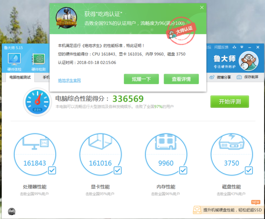The image size is (265, 219).
Task: Open the 硬件体检 hardware checkup icon
Action: 14,59
